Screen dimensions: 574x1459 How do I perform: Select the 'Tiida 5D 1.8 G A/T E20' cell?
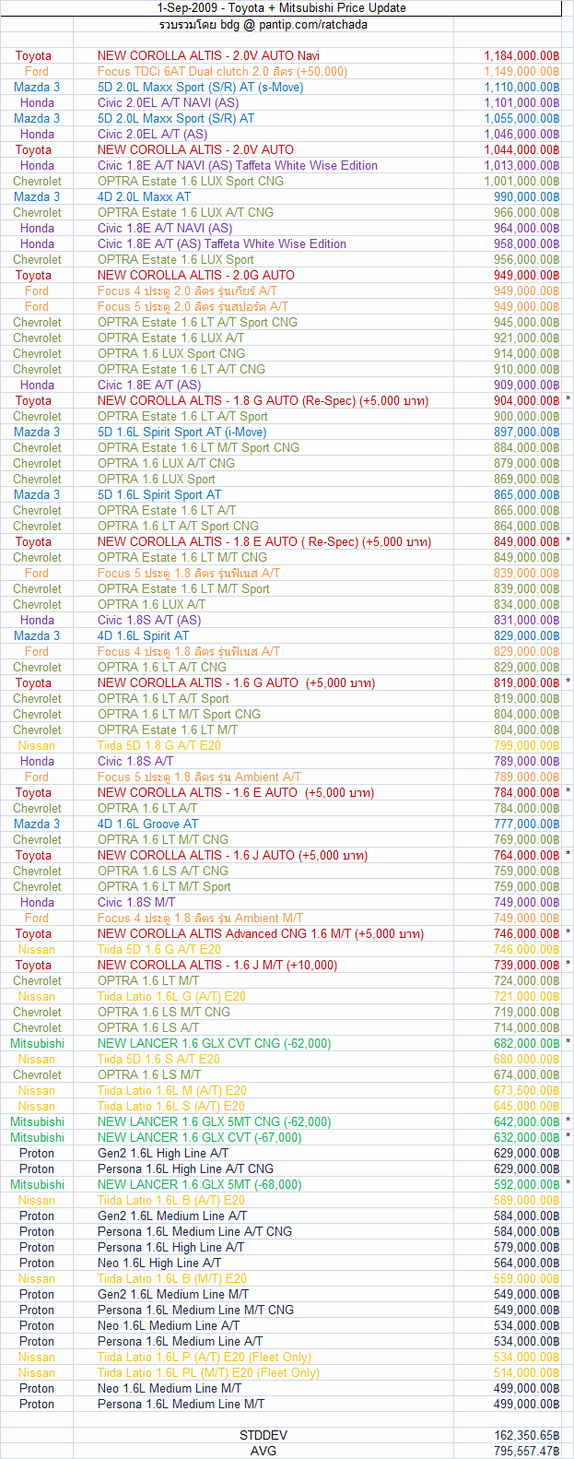(x=159, y=746)
